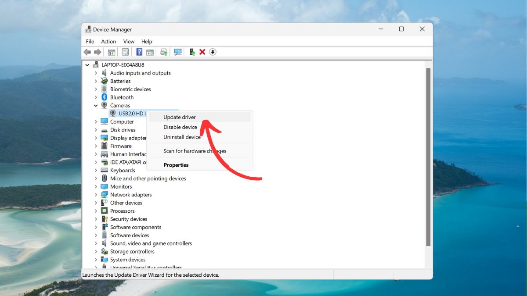Expand the Bluetooth category
This screenshot has height=296, width=527.
(x=96, y=97)
